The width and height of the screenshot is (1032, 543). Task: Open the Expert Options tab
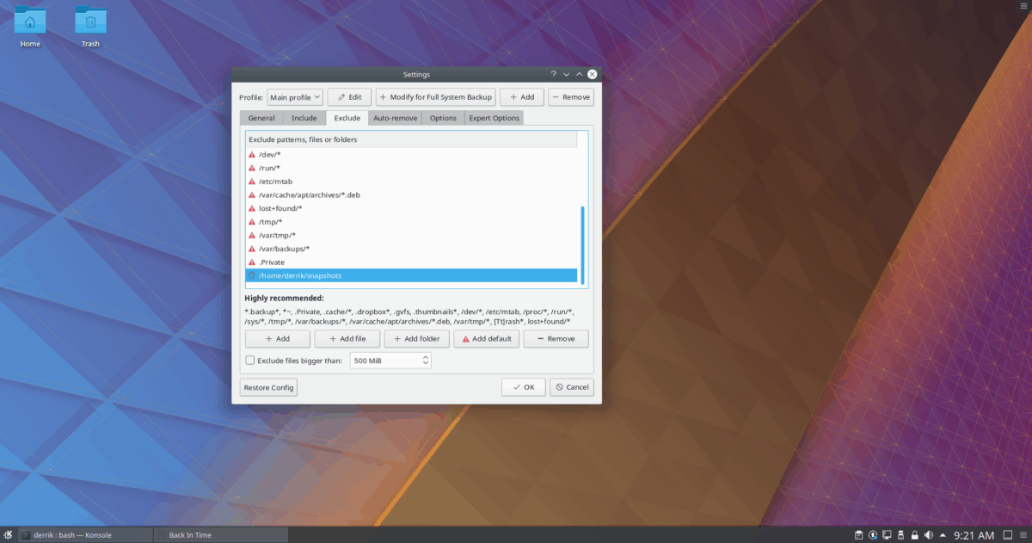pyautogui.click(x=494, y=117)
